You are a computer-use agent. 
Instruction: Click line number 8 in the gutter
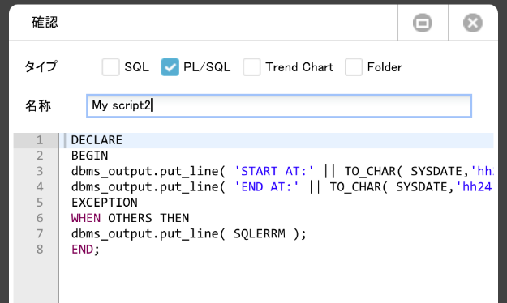click(40, 250)
